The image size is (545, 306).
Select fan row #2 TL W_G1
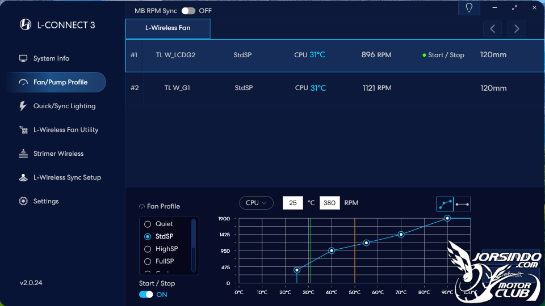tap(335, 88)
